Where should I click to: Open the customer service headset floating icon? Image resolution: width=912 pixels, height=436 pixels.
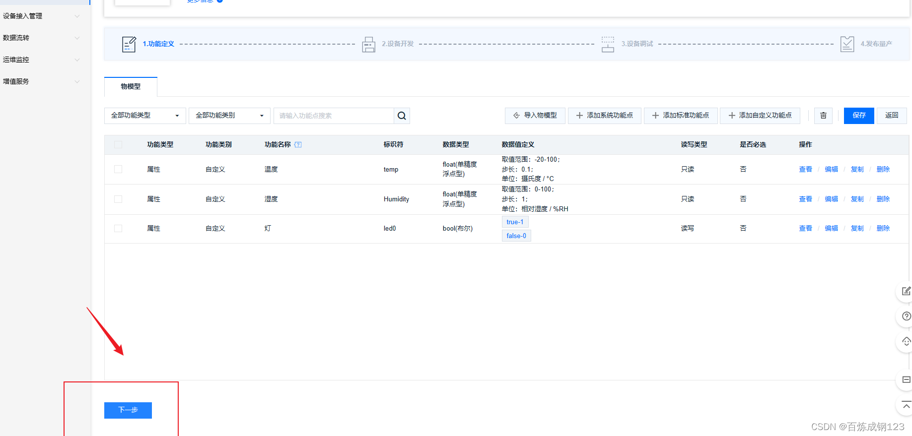pyautogui.click(x=906, y=342)
